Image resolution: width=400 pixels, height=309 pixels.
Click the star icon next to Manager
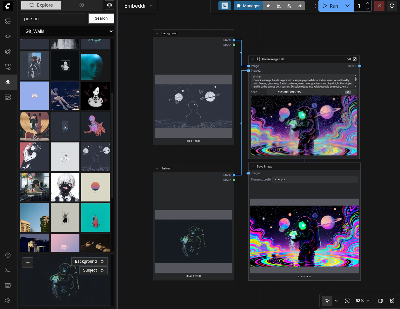tap(268, 6)
